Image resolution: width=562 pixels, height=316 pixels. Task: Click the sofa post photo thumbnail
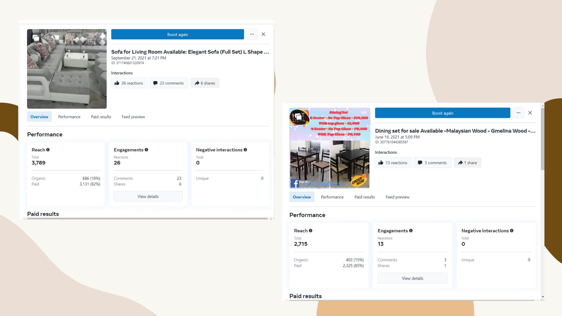click(67, 69)
